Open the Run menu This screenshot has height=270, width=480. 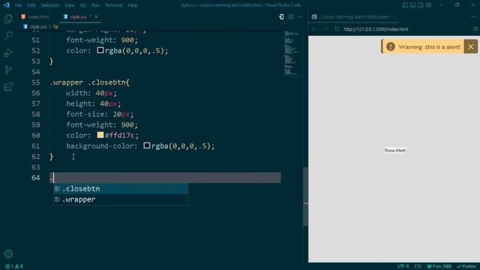click(x=95, y=5)
